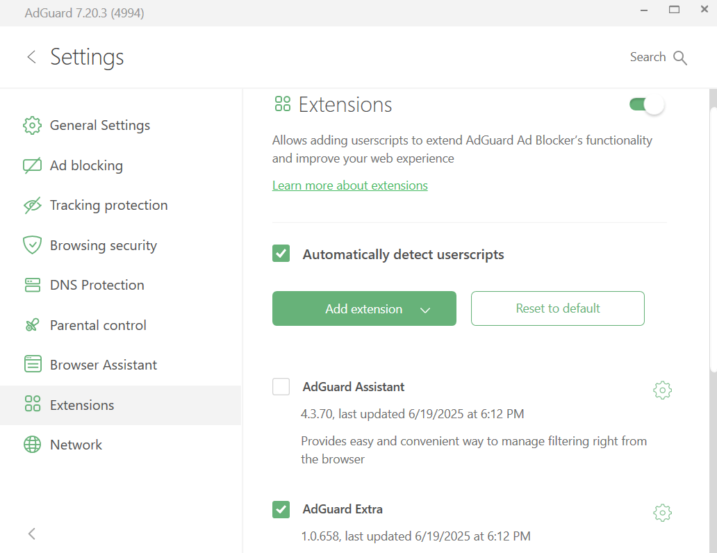Maximize the AdGuard window
Screen dimensions: 717x553
(674, 10)
